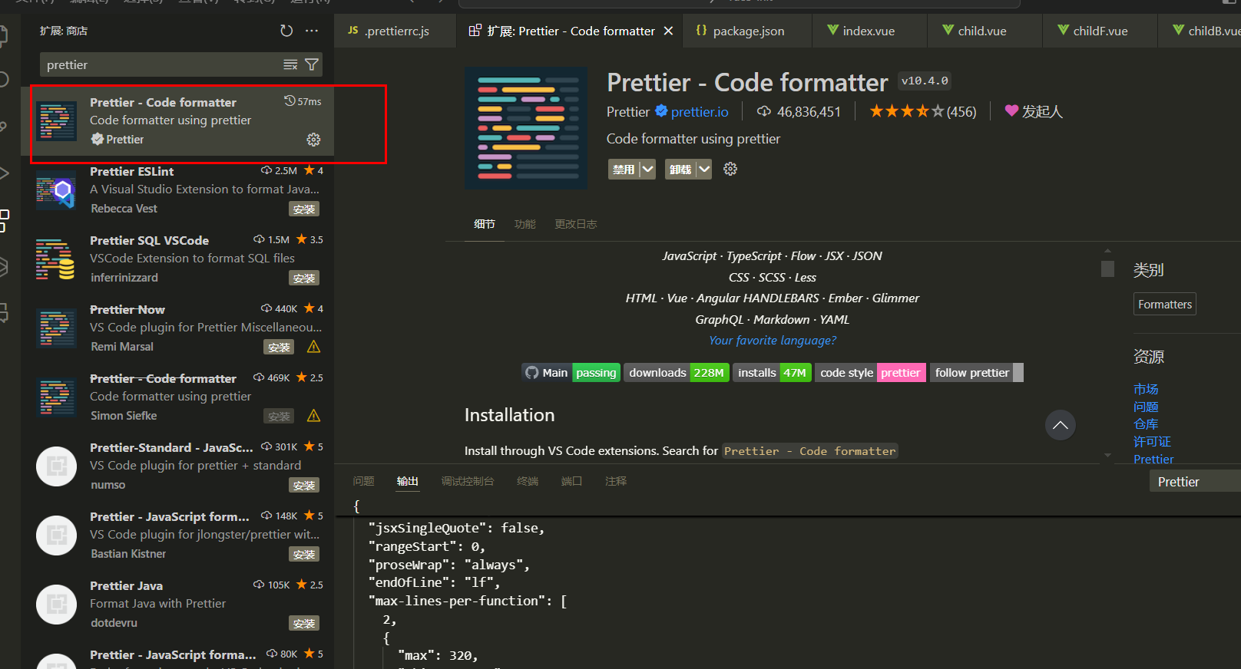Click the Prettier SQL VSCode extension icon

coord(56,259)
